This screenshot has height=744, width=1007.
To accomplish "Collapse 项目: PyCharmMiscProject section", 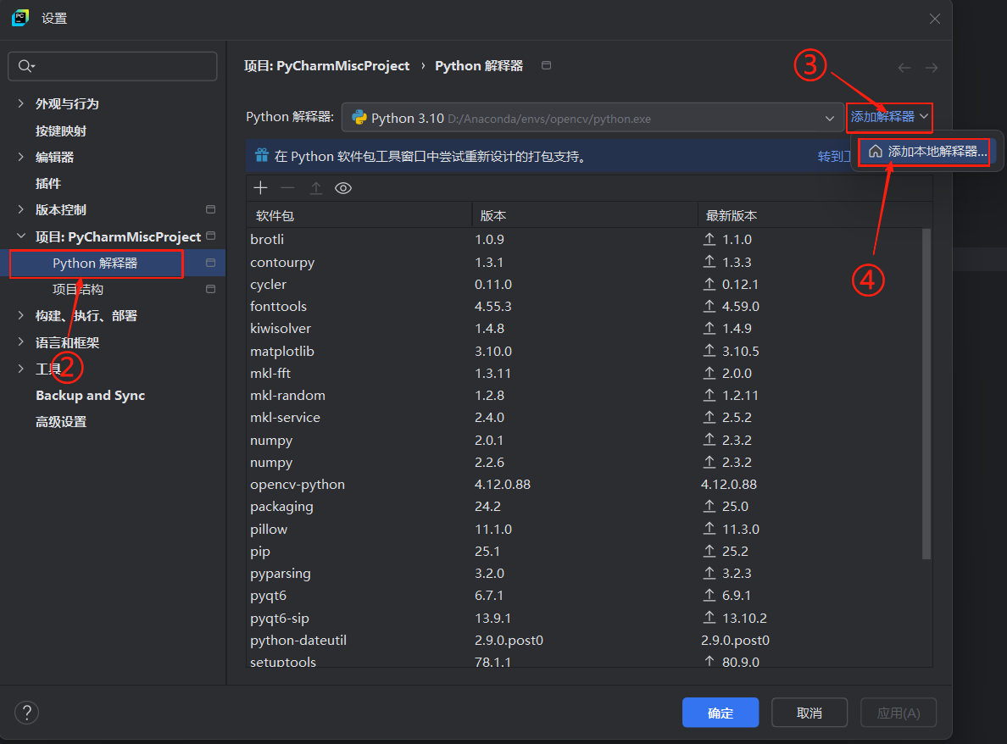I will point(20,236).
